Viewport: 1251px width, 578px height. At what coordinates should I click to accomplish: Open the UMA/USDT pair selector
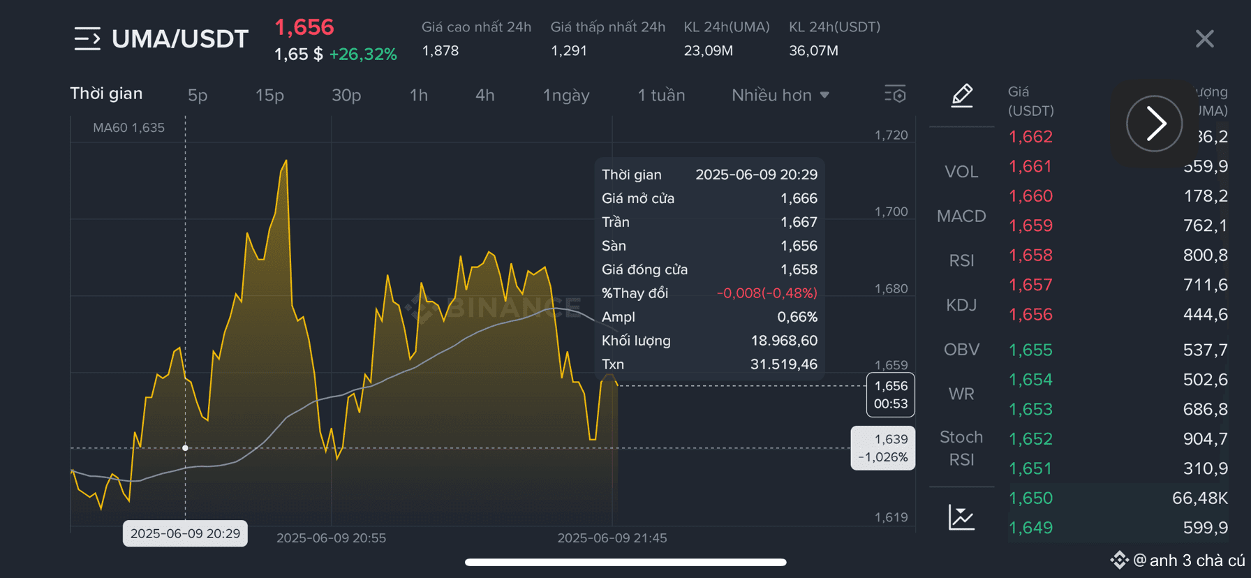(x=180, y=39)
